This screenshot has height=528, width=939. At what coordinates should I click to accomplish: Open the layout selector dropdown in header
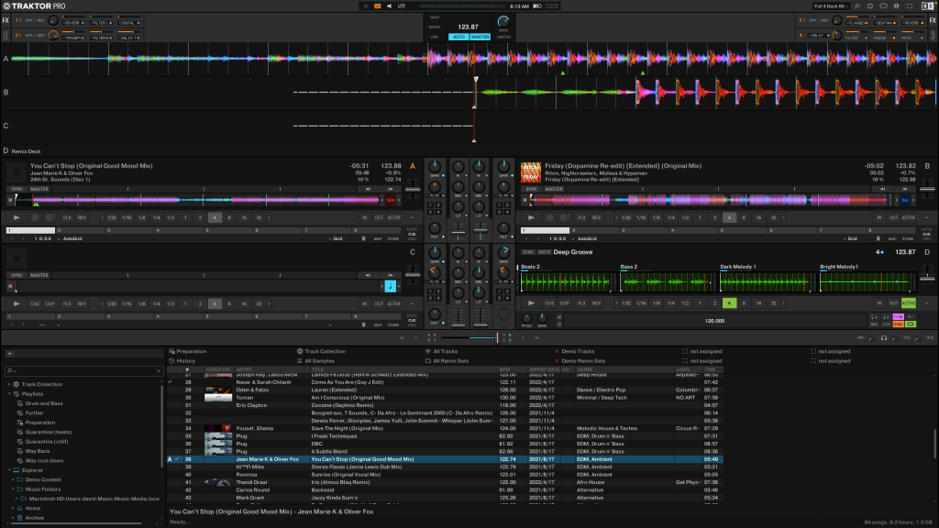coord(831,6)
